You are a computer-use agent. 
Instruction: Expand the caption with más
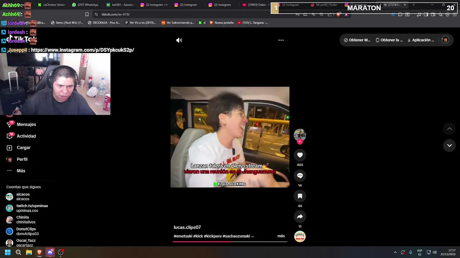point(281,236)
